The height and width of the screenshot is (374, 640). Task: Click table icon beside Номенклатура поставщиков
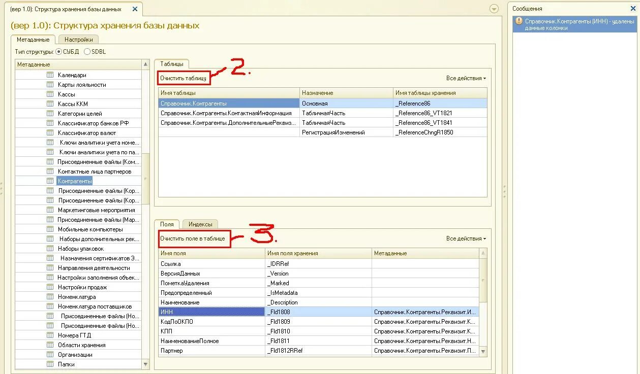click(50, 306)
